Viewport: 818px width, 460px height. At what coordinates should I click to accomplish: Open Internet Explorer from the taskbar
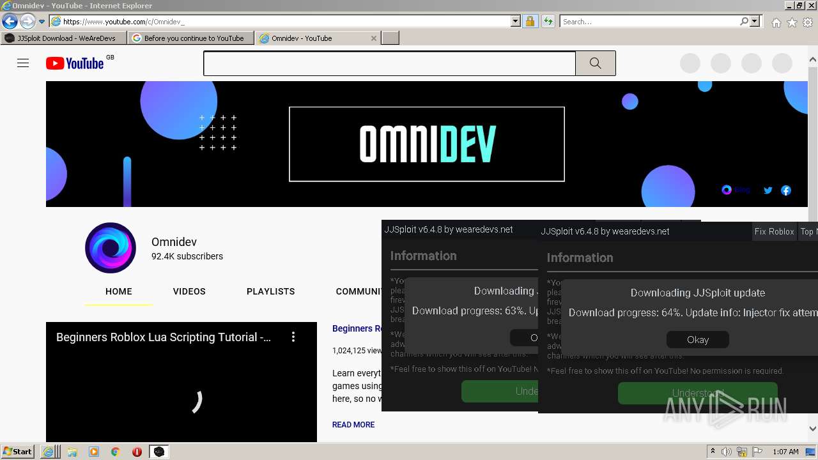tap(49, 452)
